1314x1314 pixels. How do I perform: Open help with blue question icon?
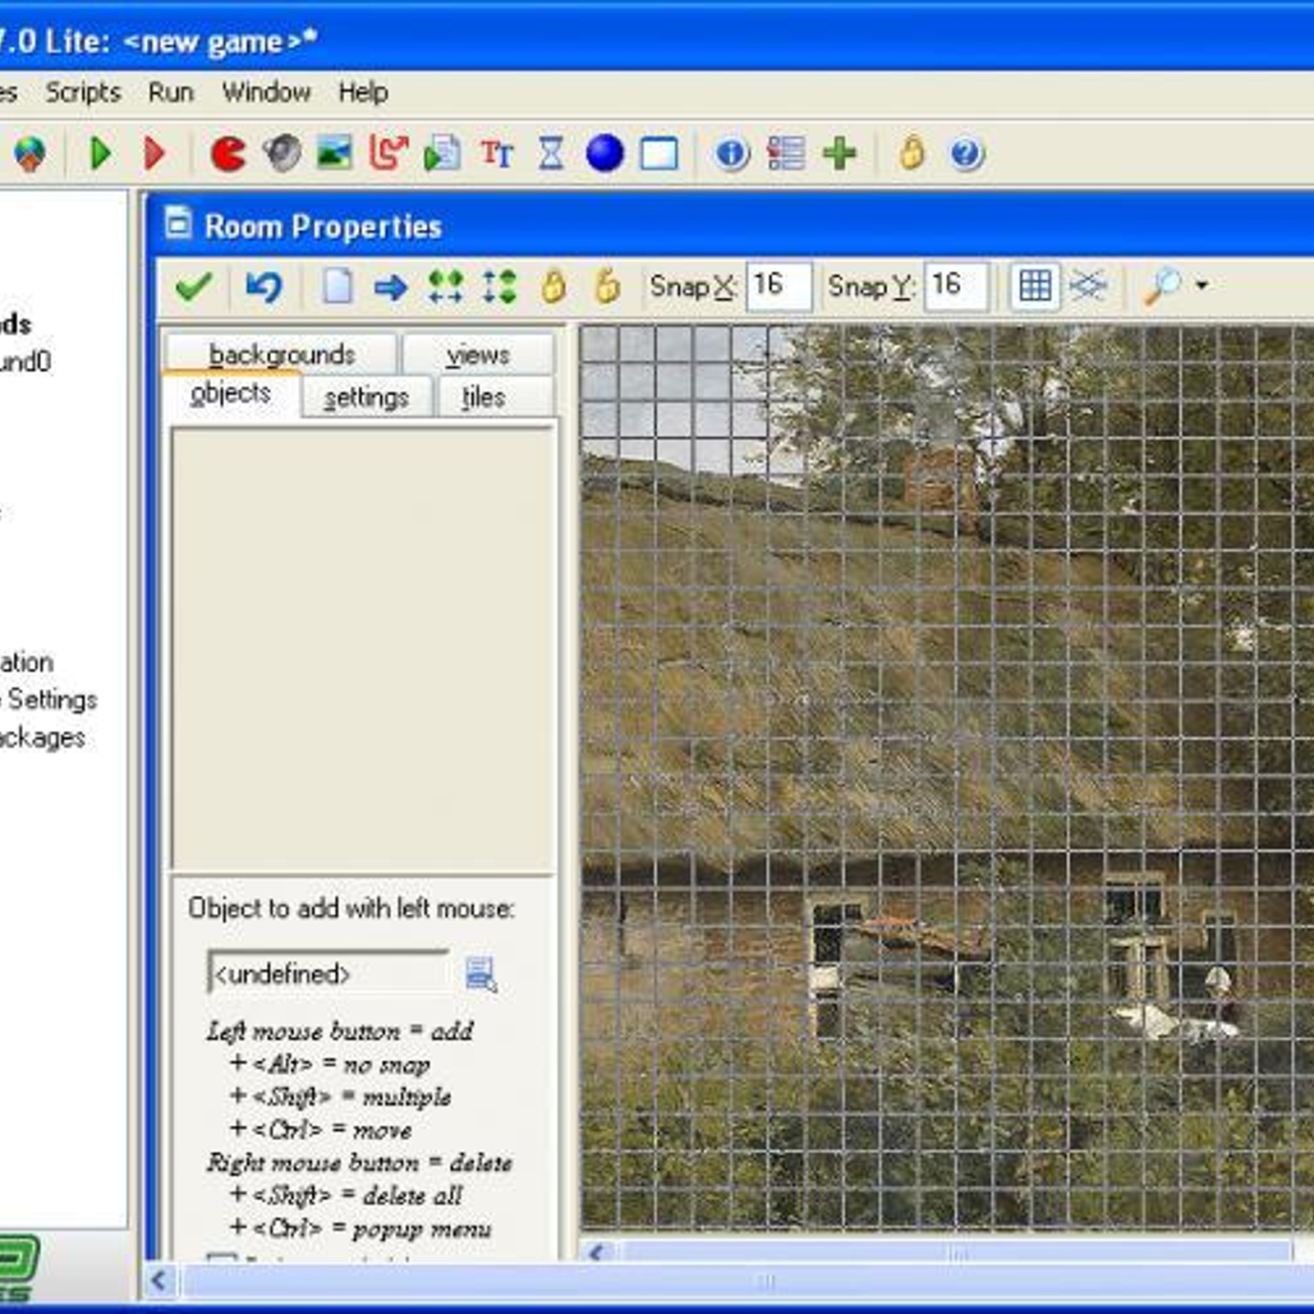(967, 154)
